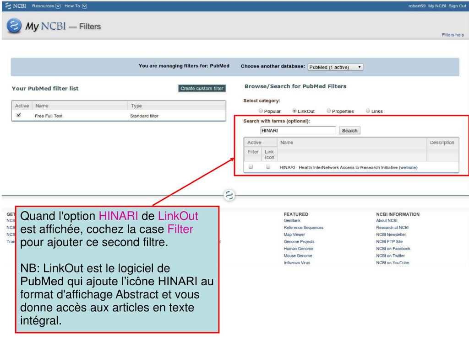Open NCBI on YouTube link

tap(393, 263)
